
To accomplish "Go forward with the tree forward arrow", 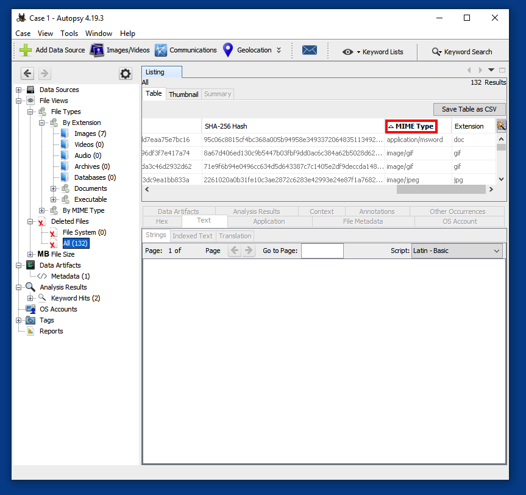I will click(x=44, y=74).
